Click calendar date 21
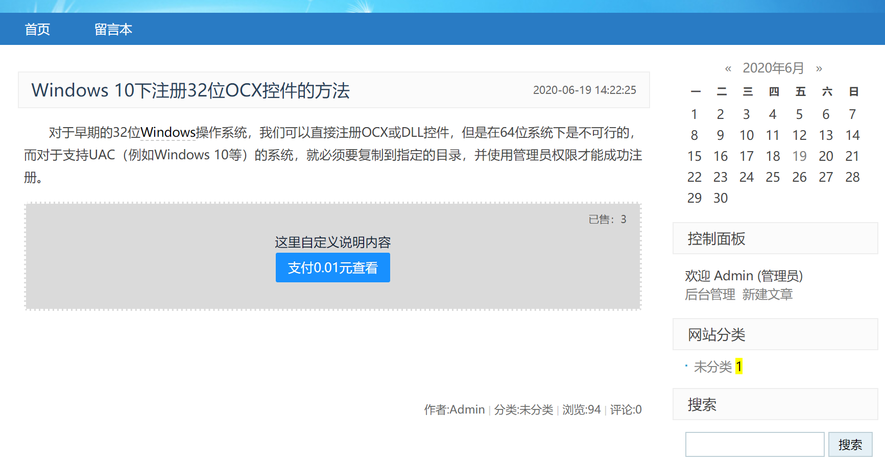 pyautogui.click(x=852, y=156)
